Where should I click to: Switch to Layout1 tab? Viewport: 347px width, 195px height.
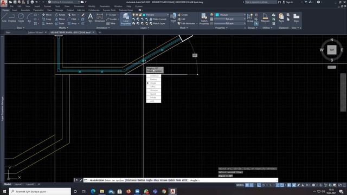(x=18, y=184)
